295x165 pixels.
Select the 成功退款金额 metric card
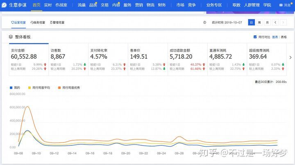188,60
